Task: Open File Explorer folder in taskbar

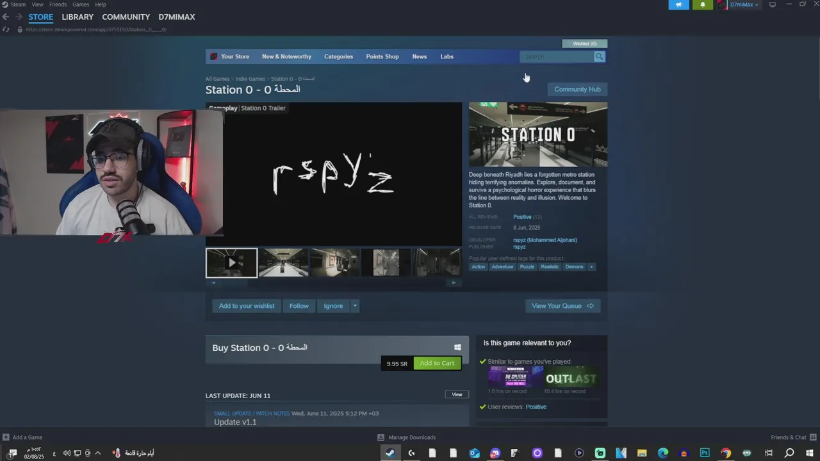Action: coord(642,453)
